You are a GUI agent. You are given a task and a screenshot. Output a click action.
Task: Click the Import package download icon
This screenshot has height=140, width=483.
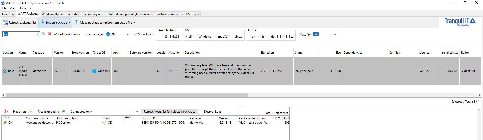click(43, 23)
